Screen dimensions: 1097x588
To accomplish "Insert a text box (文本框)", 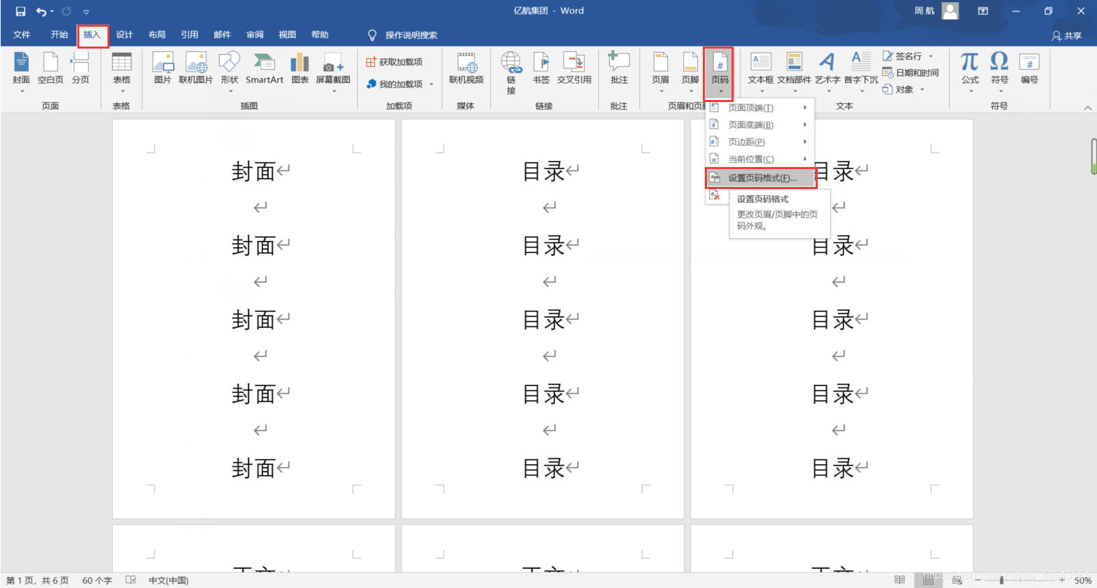I will point(760,71).
